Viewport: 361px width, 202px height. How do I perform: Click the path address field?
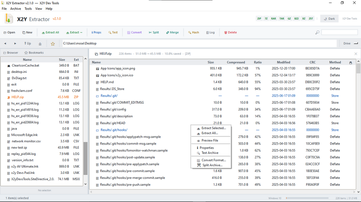point(200,43)
